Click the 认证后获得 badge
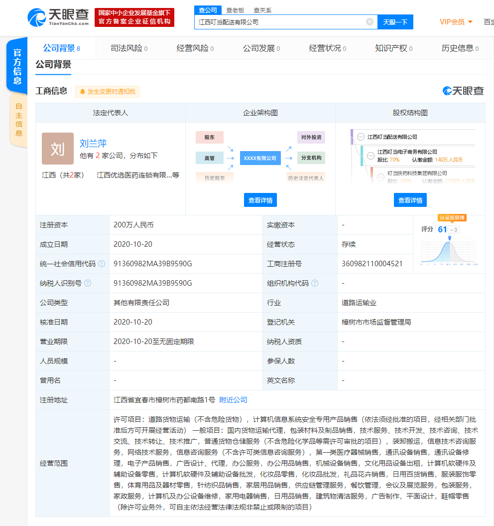Viewport: 494px width, 526px height. 452,218
